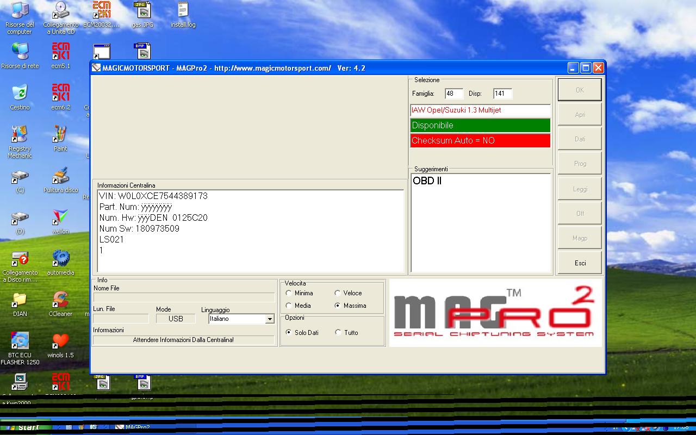Click the Disp field showing 141
This screenshot has height=435, width=696.
(503, 94)
